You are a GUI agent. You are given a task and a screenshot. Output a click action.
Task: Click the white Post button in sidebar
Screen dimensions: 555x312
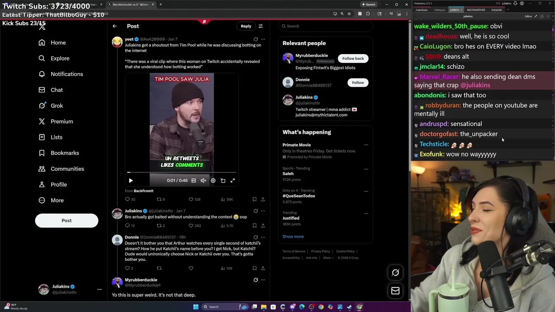point(66,220)
